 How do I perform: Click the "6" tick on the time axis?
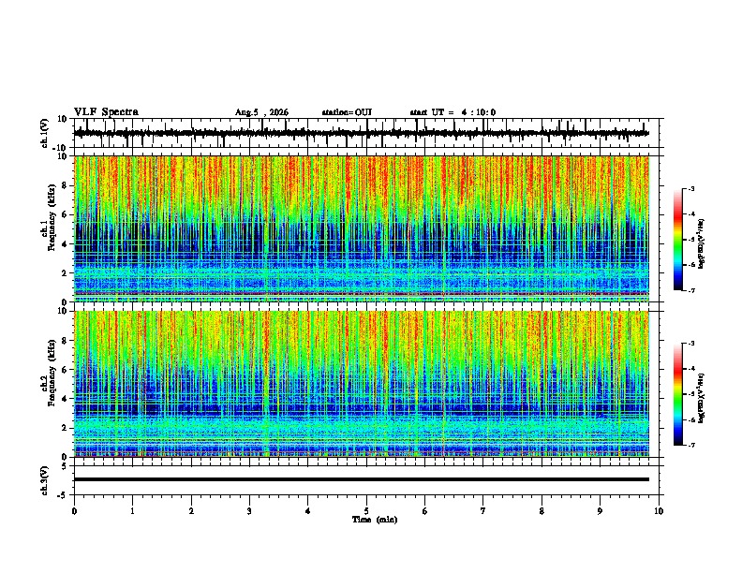[x=425, y=511]
